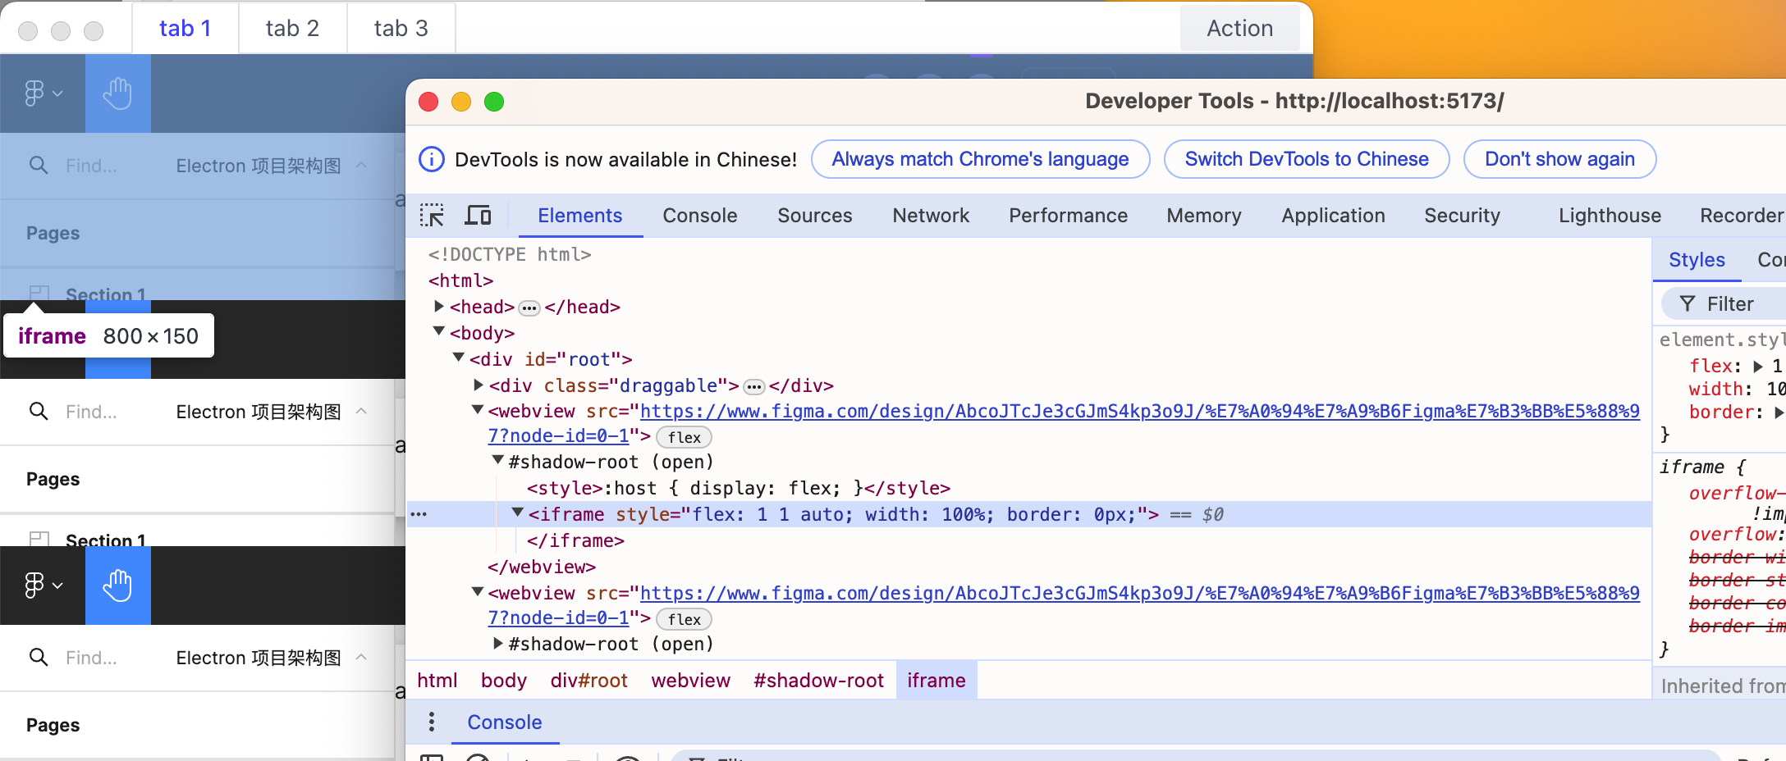Collapse the div id root node
This screenshot has height=761, width=1786.
459,358
